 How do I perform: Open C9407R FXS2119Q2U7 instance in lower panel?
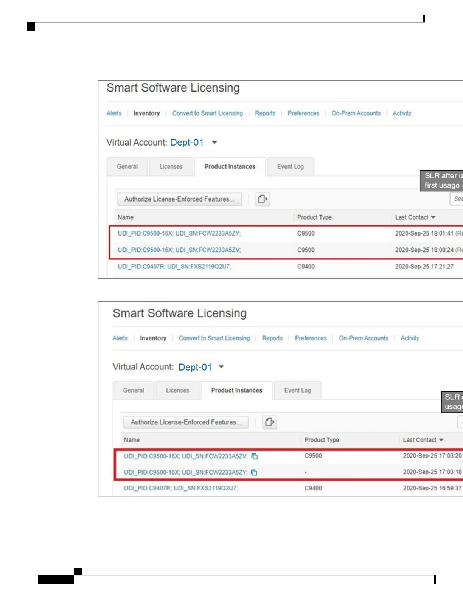tap(181, 488)
